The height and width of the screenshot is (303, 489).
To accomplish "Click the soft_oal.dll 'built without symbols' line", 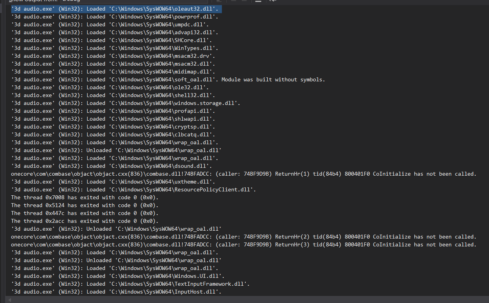I will pos(165,79).
